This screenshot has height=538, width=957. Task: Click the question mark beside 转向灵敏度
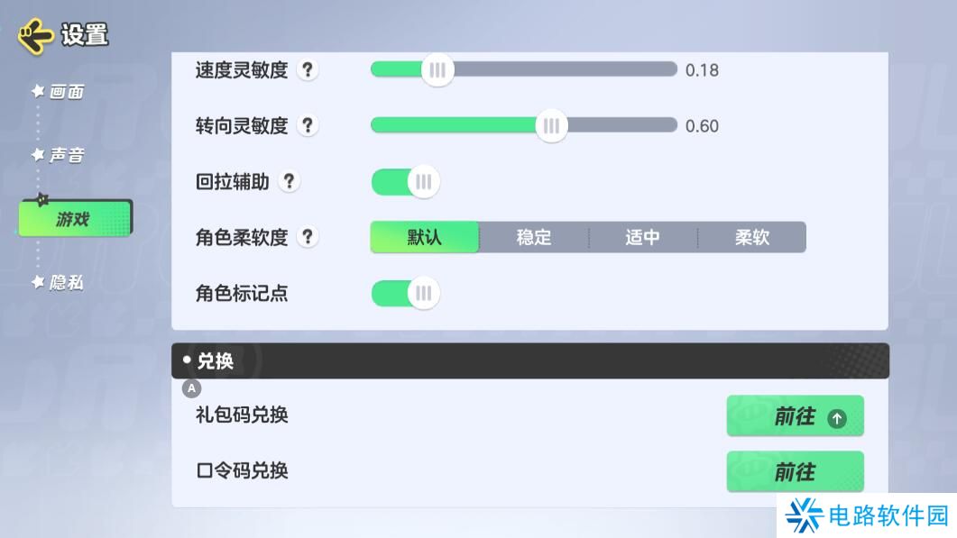[x=308, y=126]
